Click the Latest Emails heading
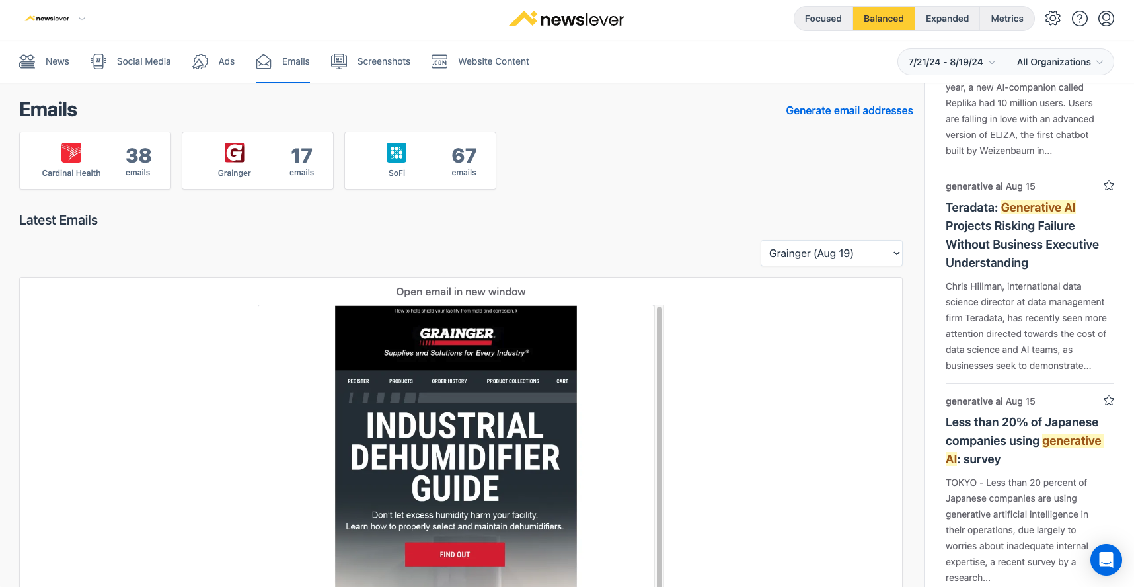This screenshot has height=587, width=1134. (x=58, y=220)
